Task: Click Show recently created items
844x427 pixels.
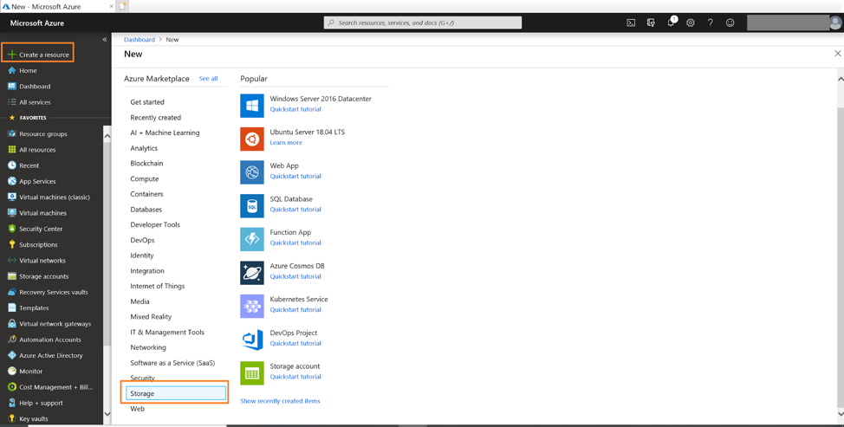Action: 280,401
